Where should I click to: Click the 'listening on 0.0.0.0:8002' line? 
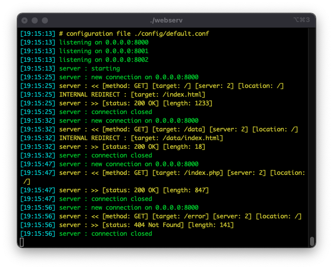84,60
